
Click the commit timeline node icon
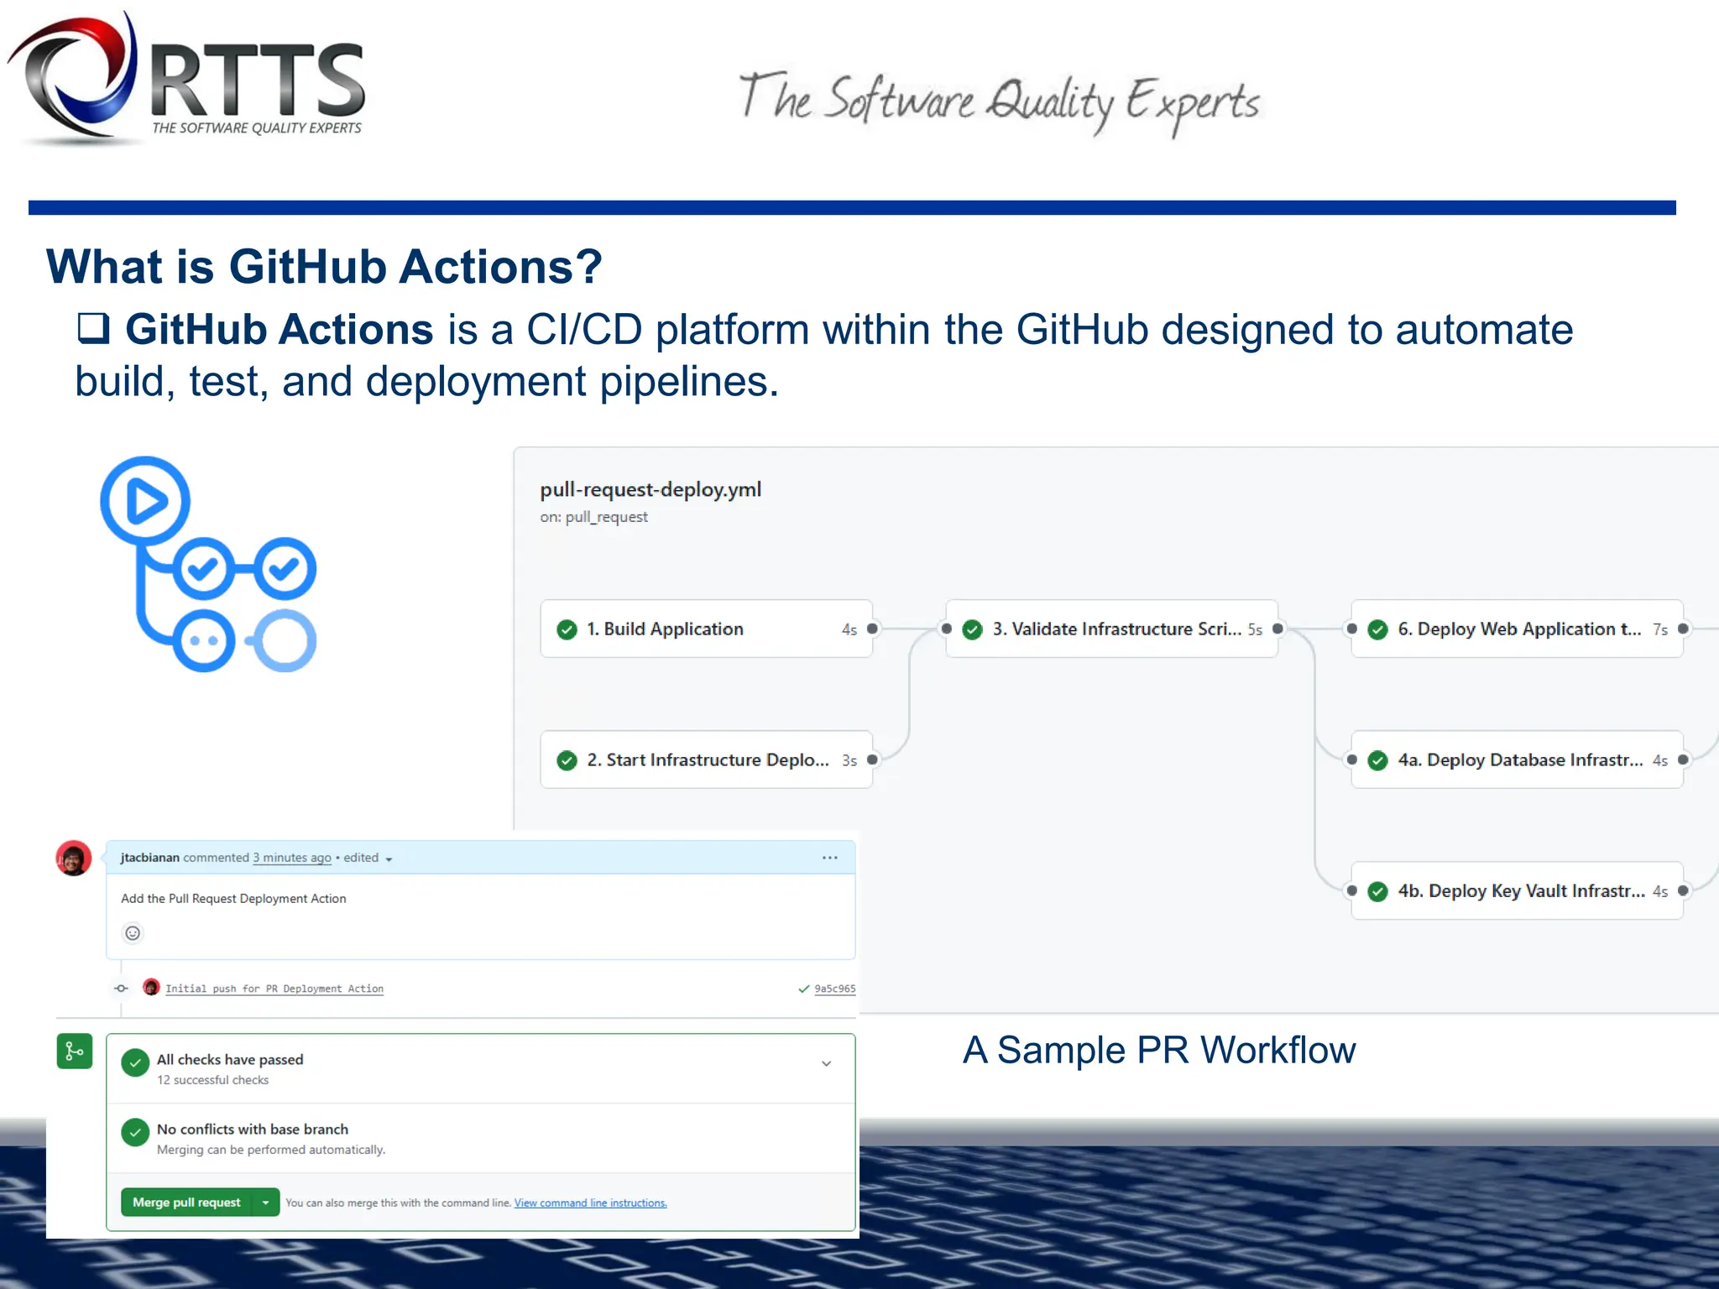pyautogui.click(x=122, y=989)
